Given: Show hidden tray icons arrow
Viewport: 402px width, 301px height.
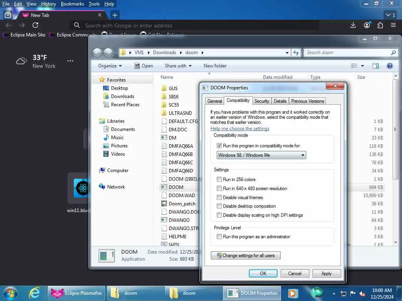Looking at the screenshot, I should point(334,294).
